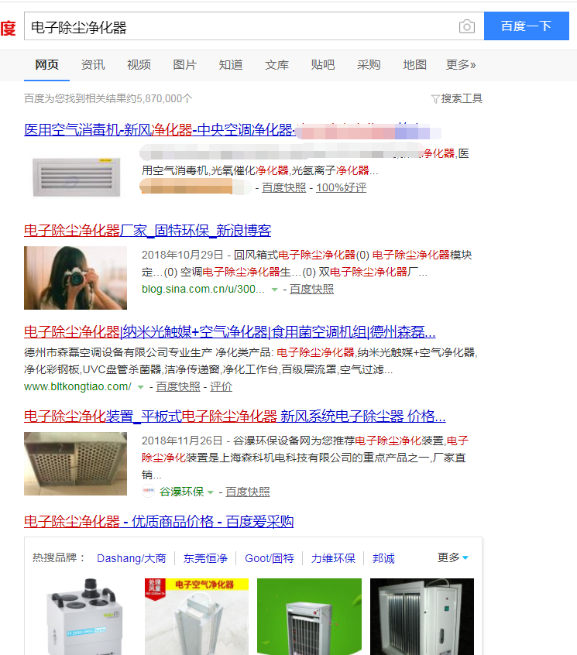
Task: Select the 网页 tab
Action: (46, 65)
